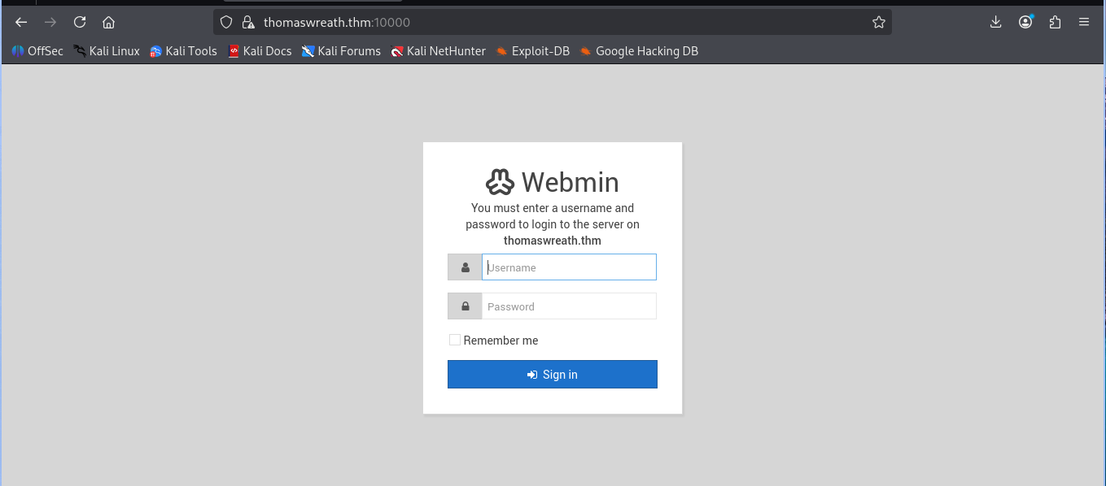
Task: Go back to the previous page
Action: tap(21, 22)
